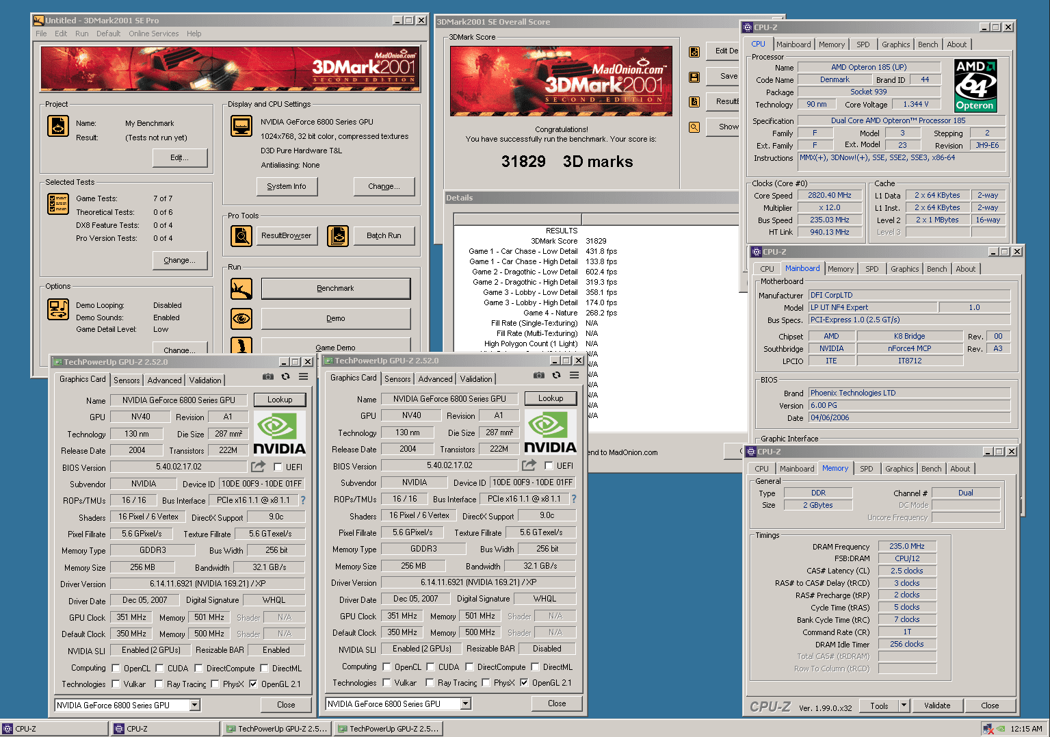
Task: Toggle Vulkan checkbox in right GPU-Z
Action: [x=387, y=682]
